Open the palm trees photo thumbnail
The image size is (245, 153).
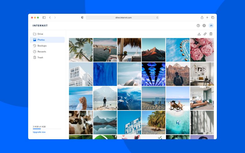pos(81,50)
